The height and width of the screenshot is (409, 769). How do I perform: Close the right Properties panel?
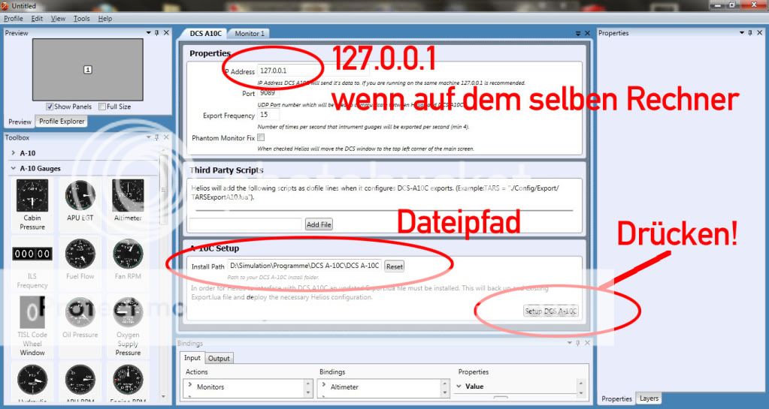[x=760, y=33]
